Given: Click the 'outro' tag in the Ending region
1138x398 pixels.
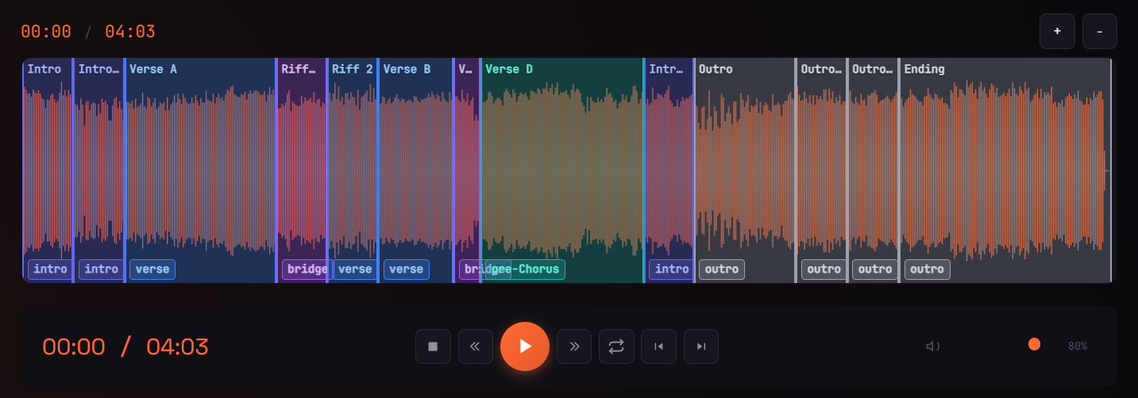Looking at the screenshot, I should (928, 270).
